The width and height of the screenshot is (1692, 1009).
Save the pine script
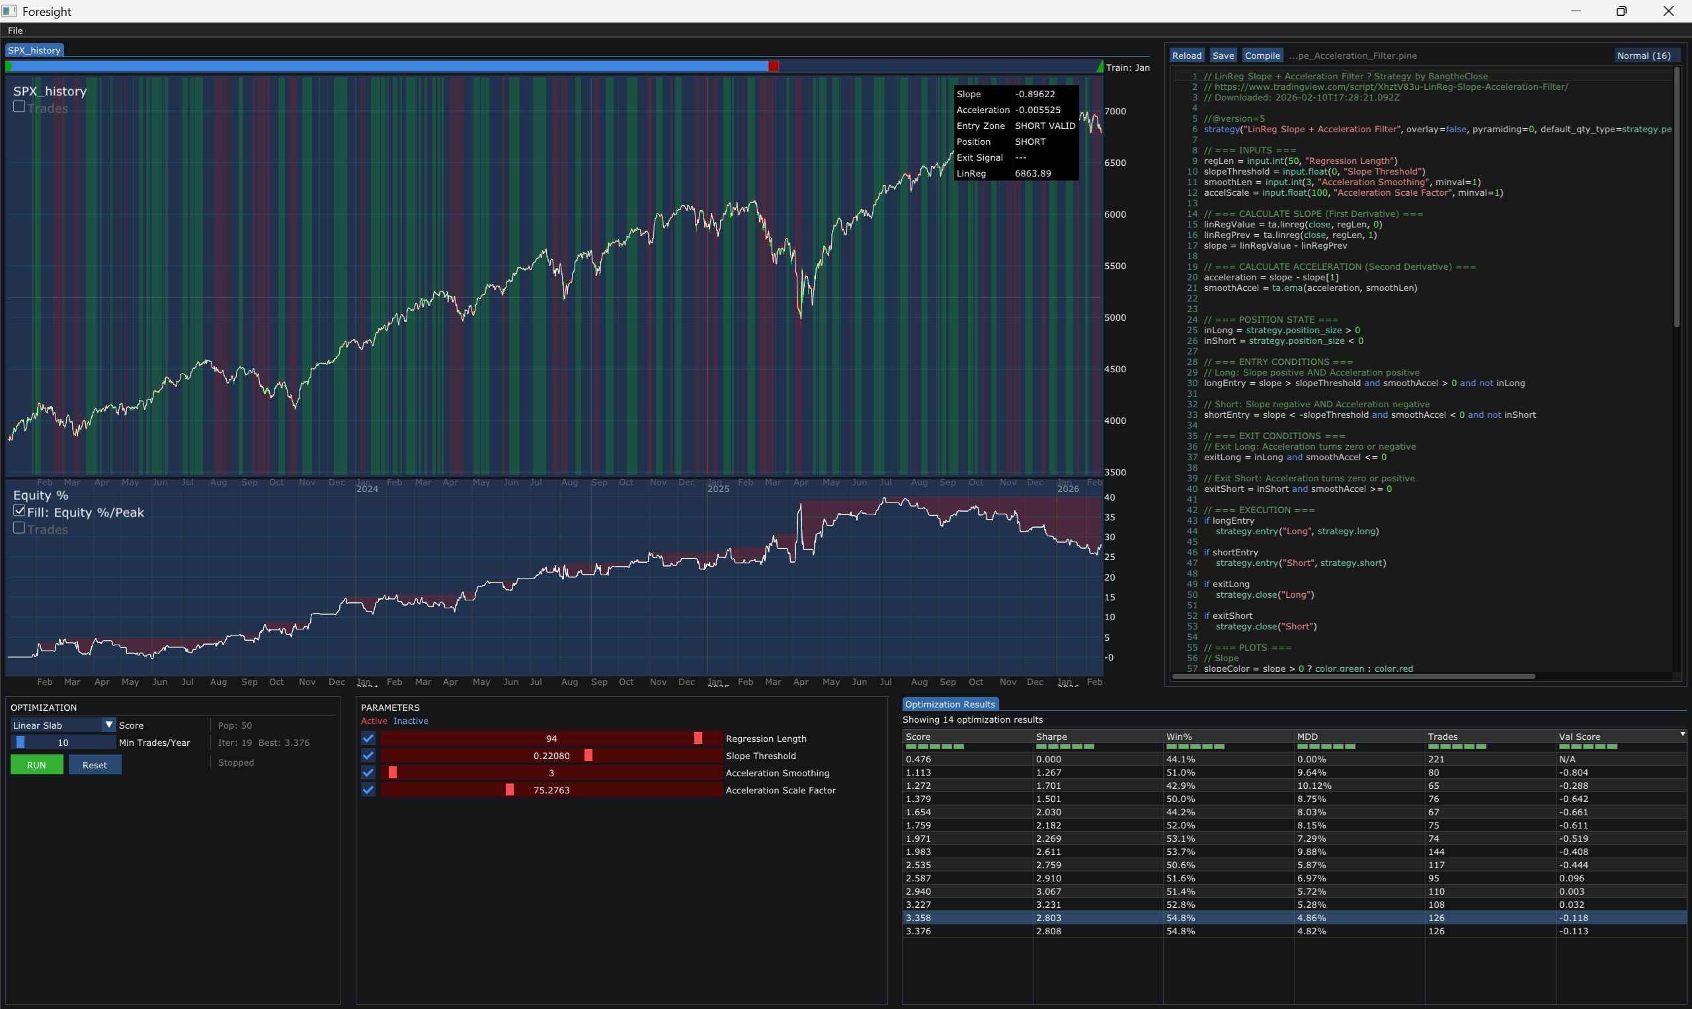pyautogui.click(x=1223, y=55)
